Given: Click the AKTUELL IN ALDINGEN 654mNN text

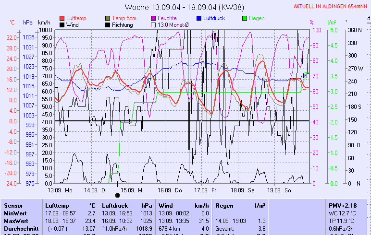Looking at the screenshot, I should (331, 7).
